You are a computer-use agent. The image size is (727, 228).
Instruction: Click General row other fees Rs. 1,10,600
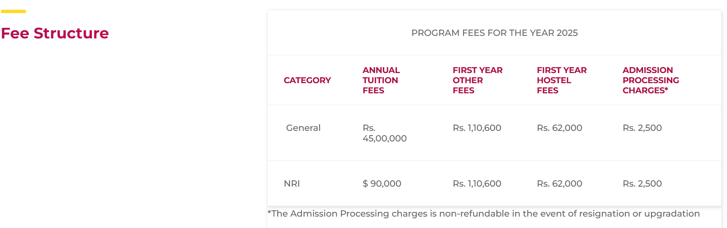[477, 128]
